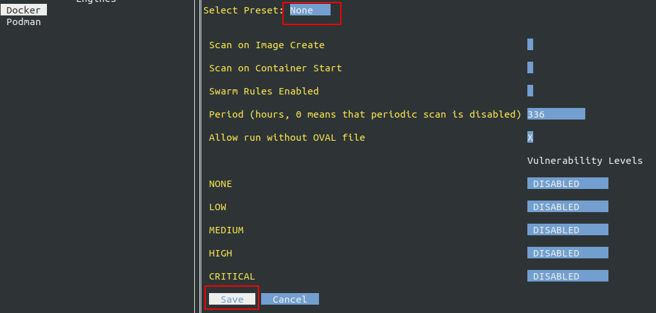Click the Select Preset label text

(243, 10)
